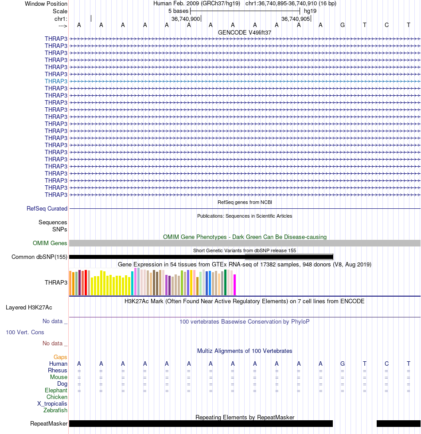Click the chr1: ruler label
This screenshot has height=434, width=421.
[x=61, y=19]
